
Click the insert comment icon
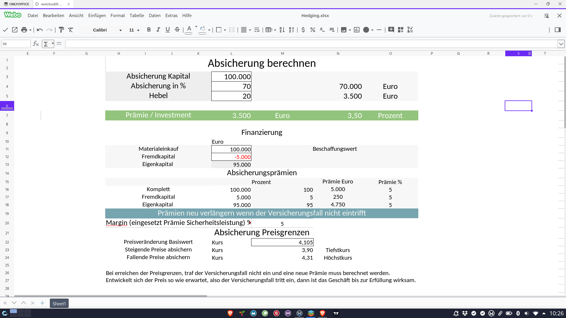pos(391,30)
